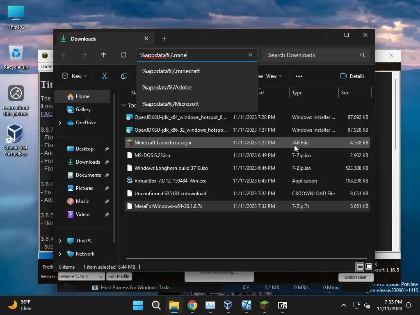Open Google Chrome from the taskbar
420x315 pixels.
192,305
